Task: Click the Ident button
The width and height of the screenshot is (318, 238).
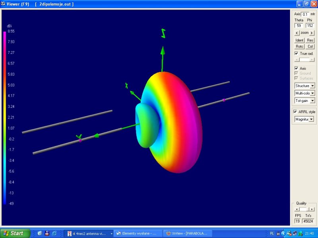Action: pyautogui.click(x=299, y=40)
